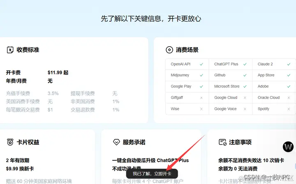Click the ChatGPT Plus checkmark icon
Screen dimensions: 296x184
(x=245, y=64)
